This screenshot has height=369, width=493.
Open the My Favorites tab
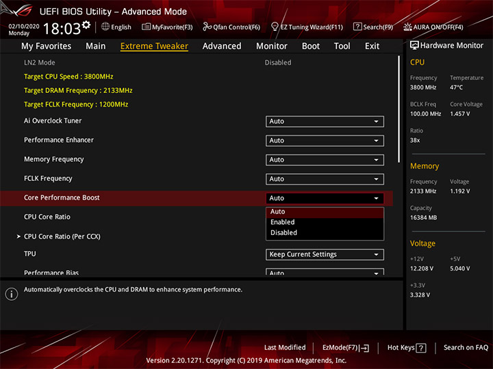pyautogui.click(x=47, y=46)
